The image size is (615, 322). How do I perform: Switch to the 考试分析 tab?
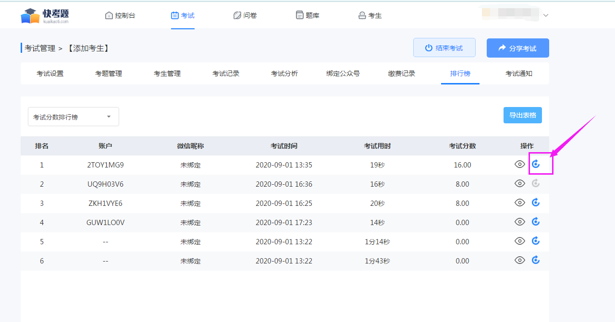click(284, 73)
